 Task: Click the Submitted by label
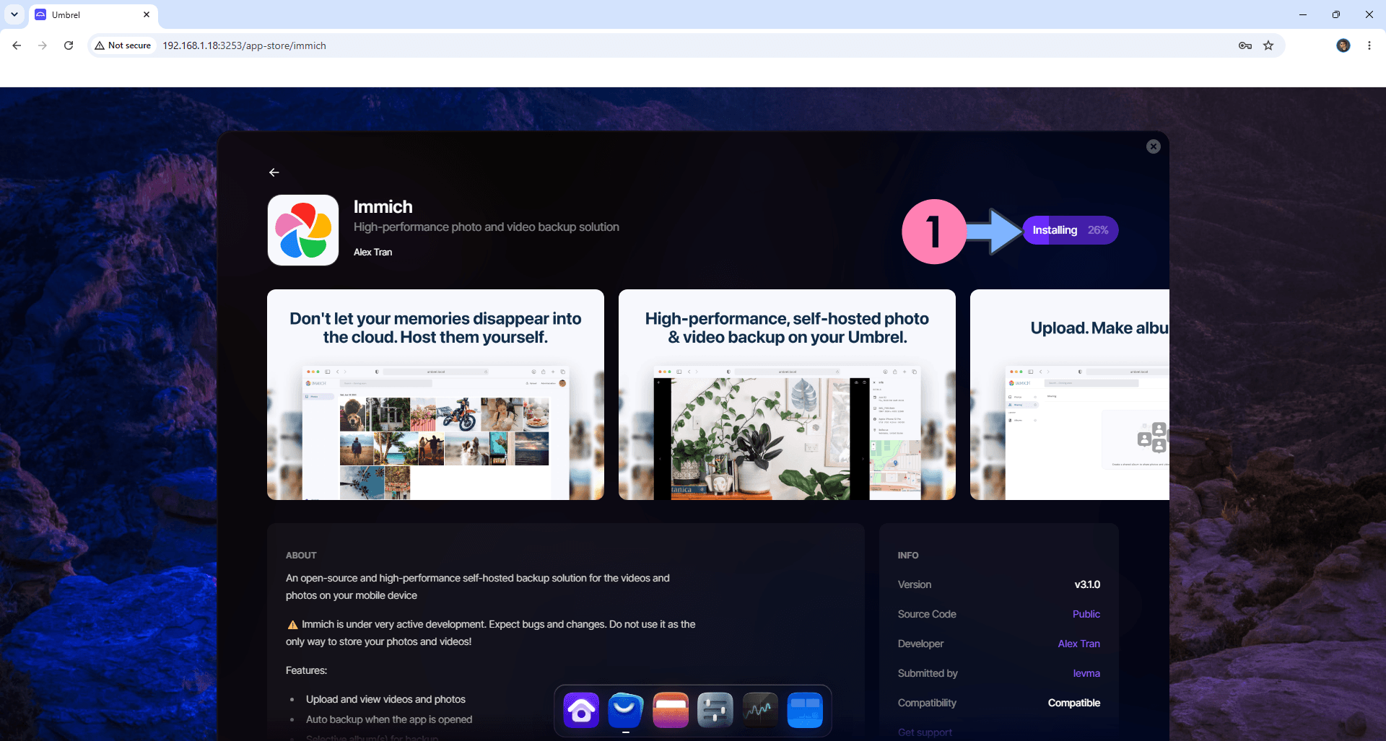pyautogui.click(x=928, y=673)
